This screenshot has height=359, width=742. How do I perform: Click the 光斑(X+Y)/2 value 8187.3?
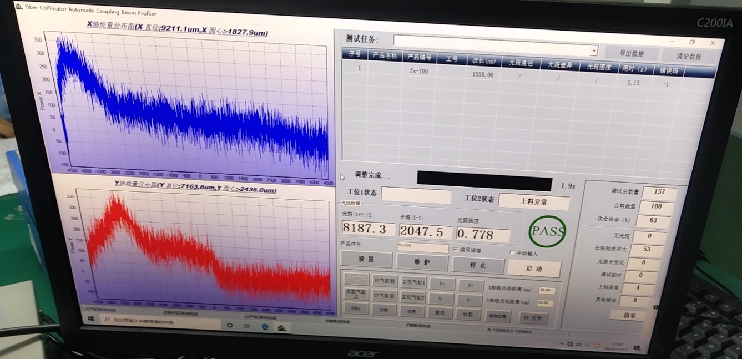click(368, 228)
